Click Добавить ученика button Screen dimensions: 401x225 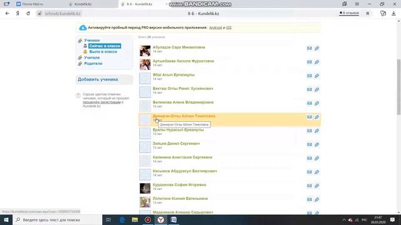(x=105, y=79)
